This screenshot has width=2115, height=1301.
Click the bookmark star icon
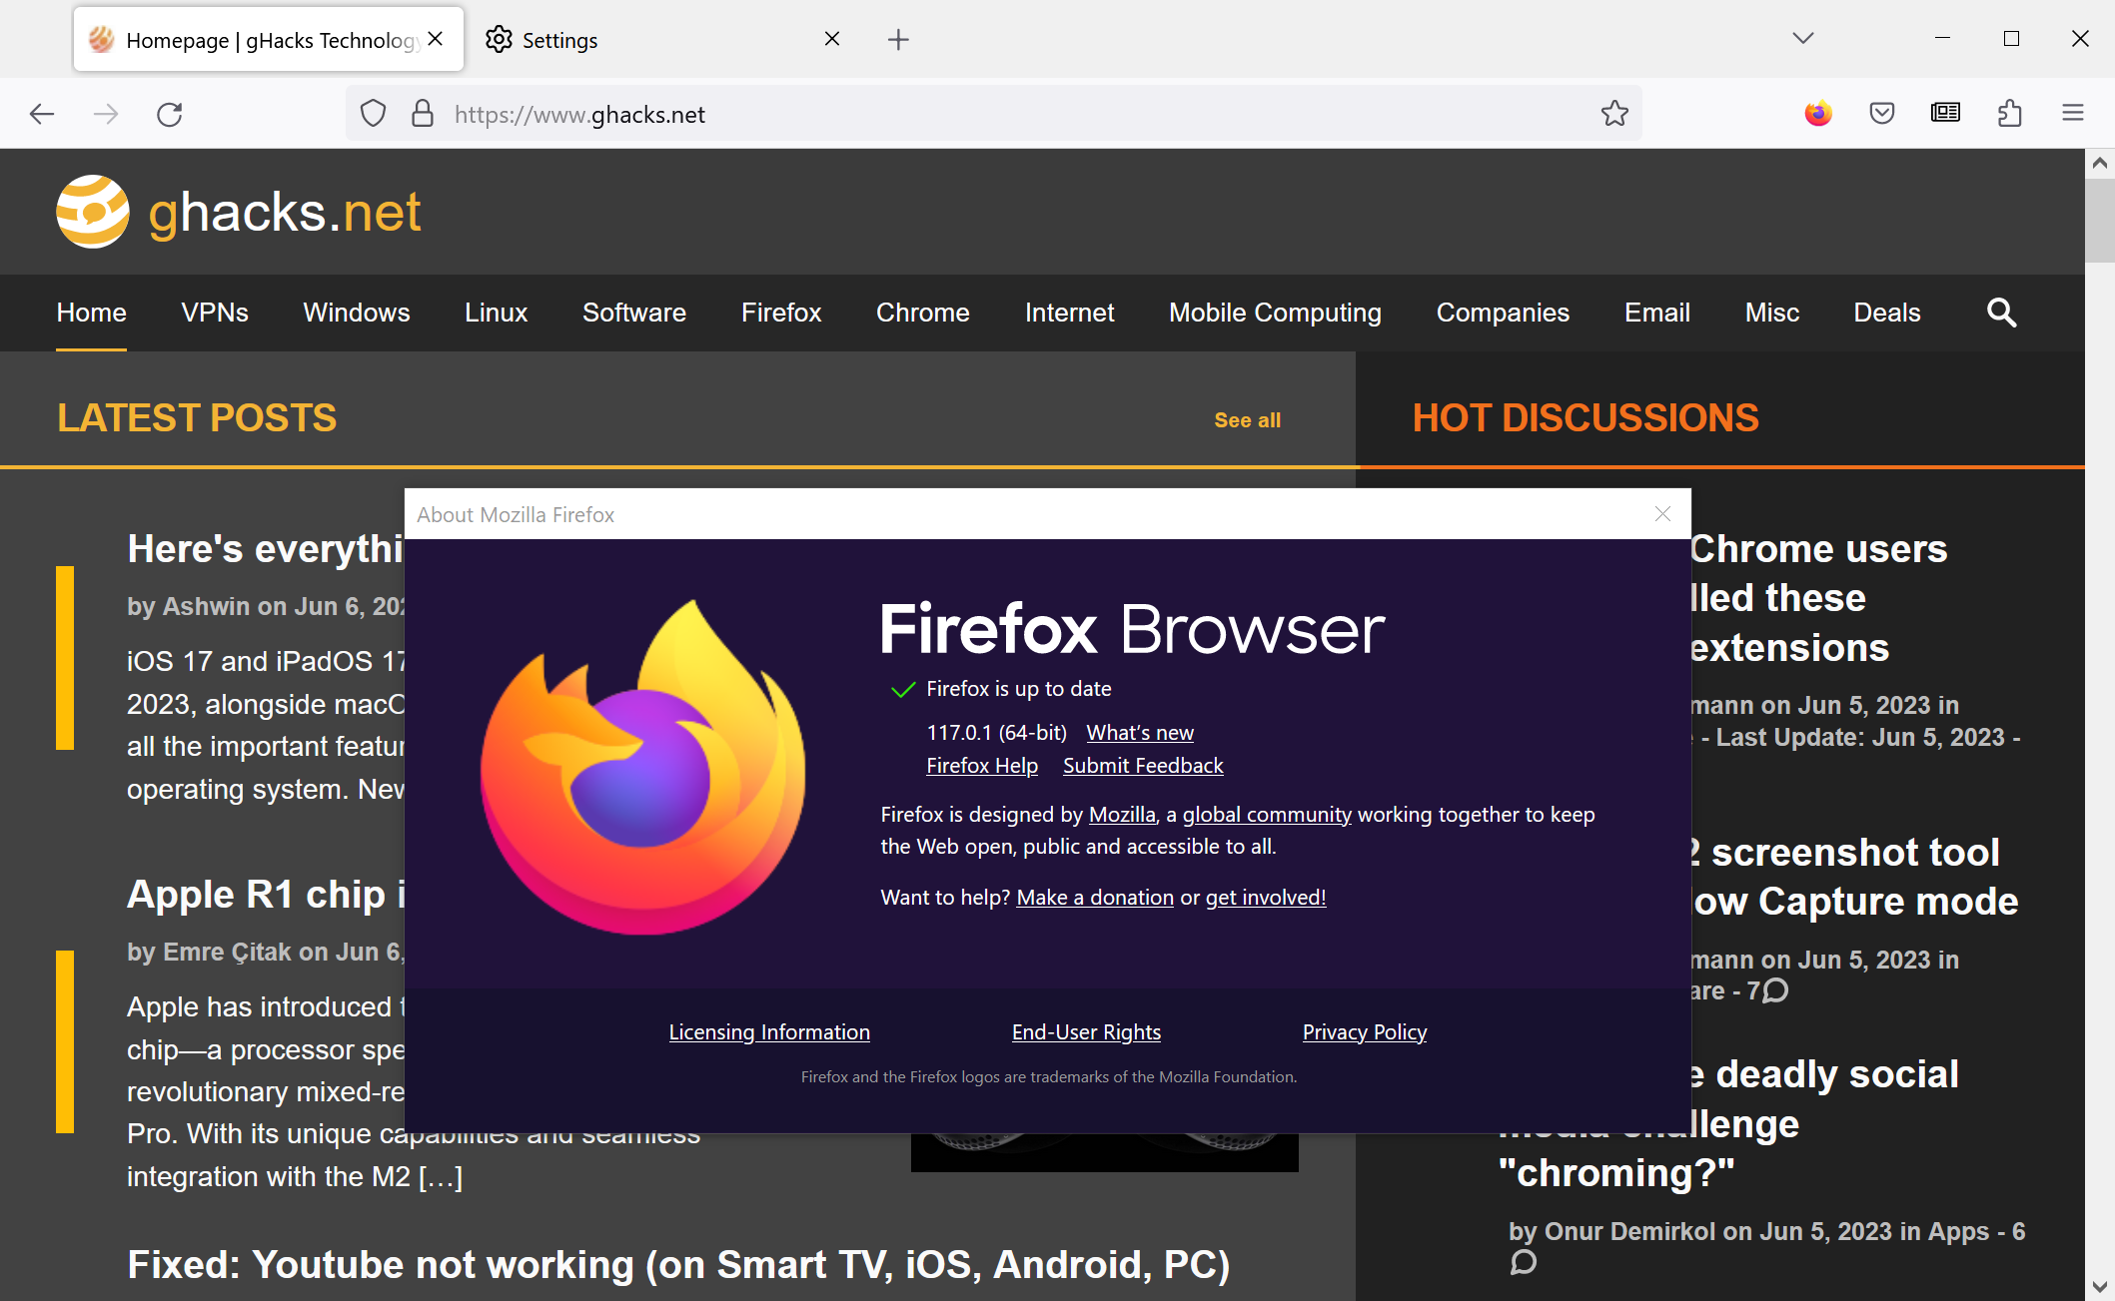(x=1613, y=113)
